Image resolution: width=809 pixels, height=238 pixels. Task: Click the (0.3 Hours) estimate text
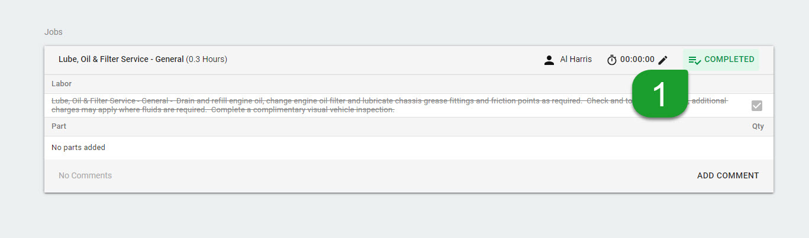[207, 60]
